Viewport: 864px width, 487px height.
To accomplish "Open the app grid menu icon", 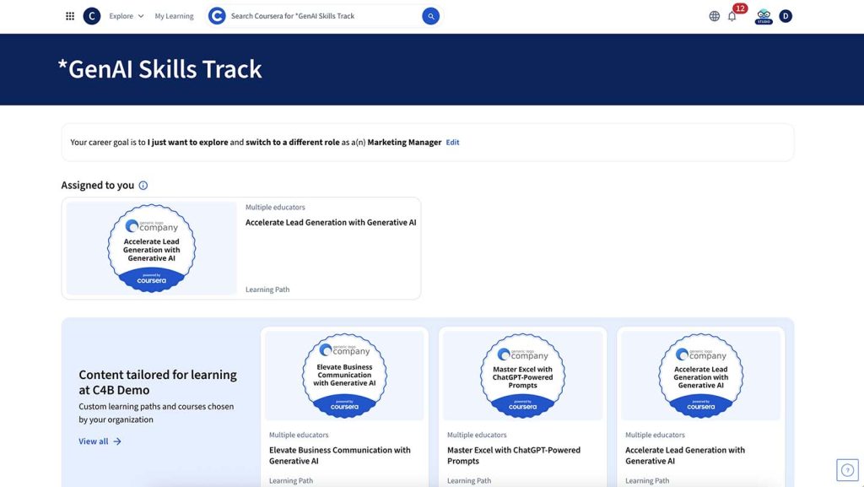I will tap(70, 16).
